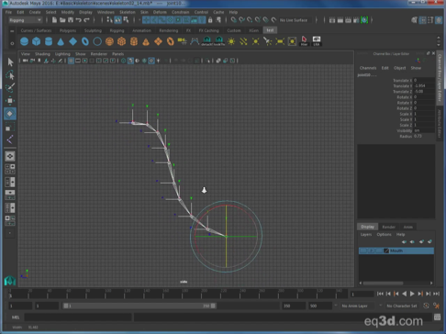The image size is (446, 334).
Task: Switch to the Polygons shelf tab
Action: coord(68,30)
